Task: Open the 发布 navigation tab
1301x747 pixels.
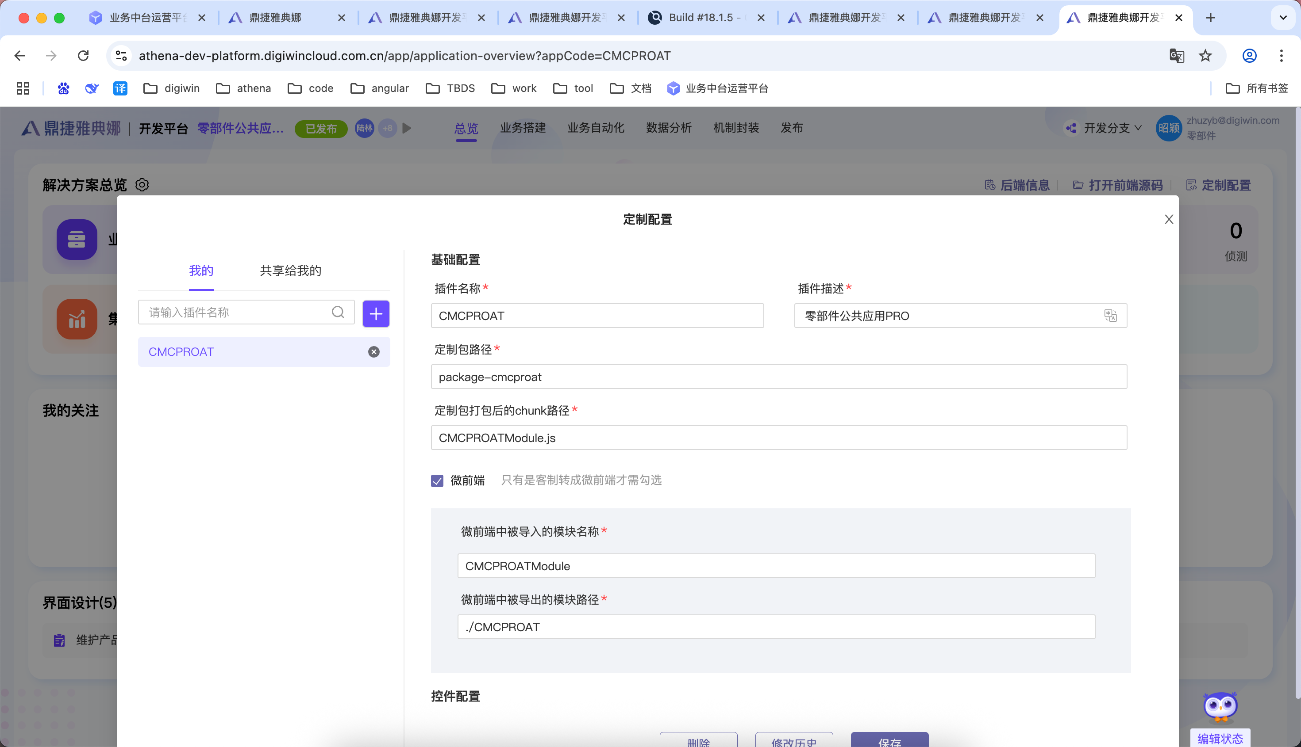Action: pos(792,128)
